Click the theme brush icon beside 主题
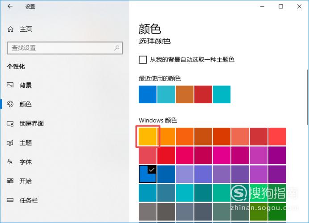 [x=10, y=143]
